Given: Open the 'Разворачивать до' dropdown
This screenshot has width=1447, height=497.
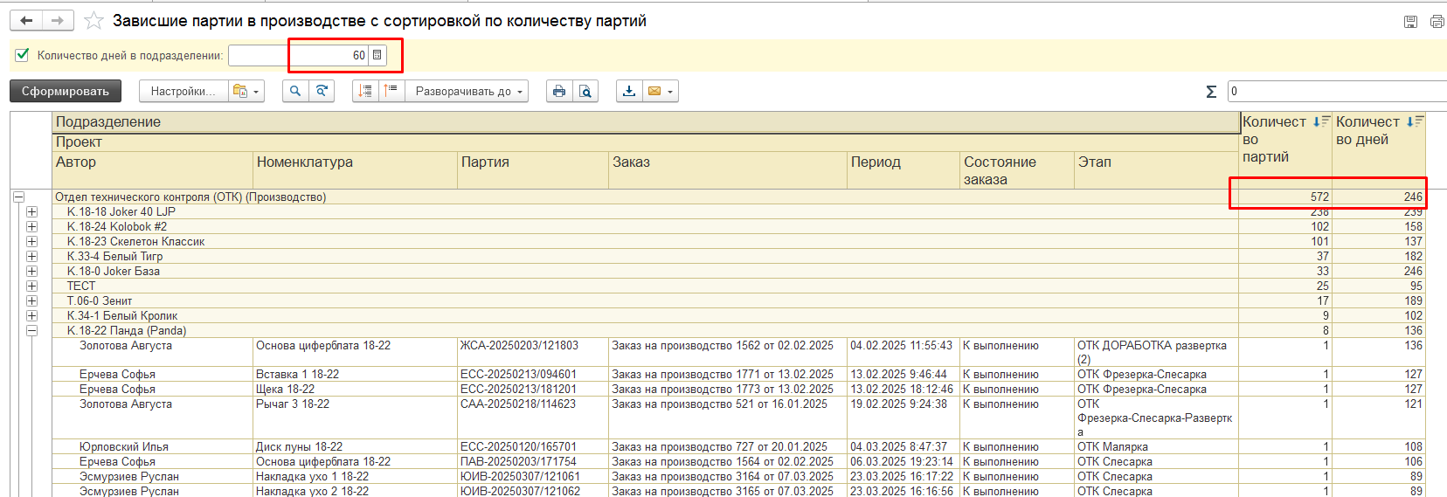Looking at the screenshot, I should (x=468, y=91).
